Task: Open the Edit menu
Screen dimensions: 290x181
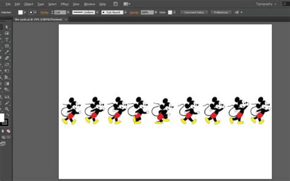Action: click(17, 4)
